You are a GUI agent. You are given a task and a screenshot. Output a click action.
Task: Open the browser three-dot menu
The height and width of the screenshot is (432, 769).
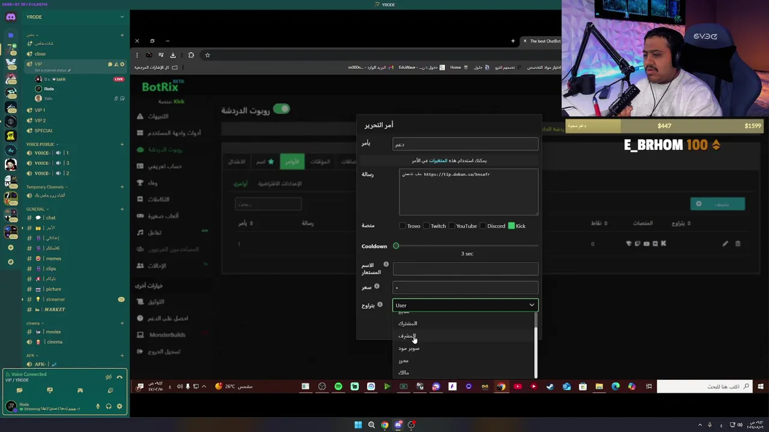tap(137, 55)
